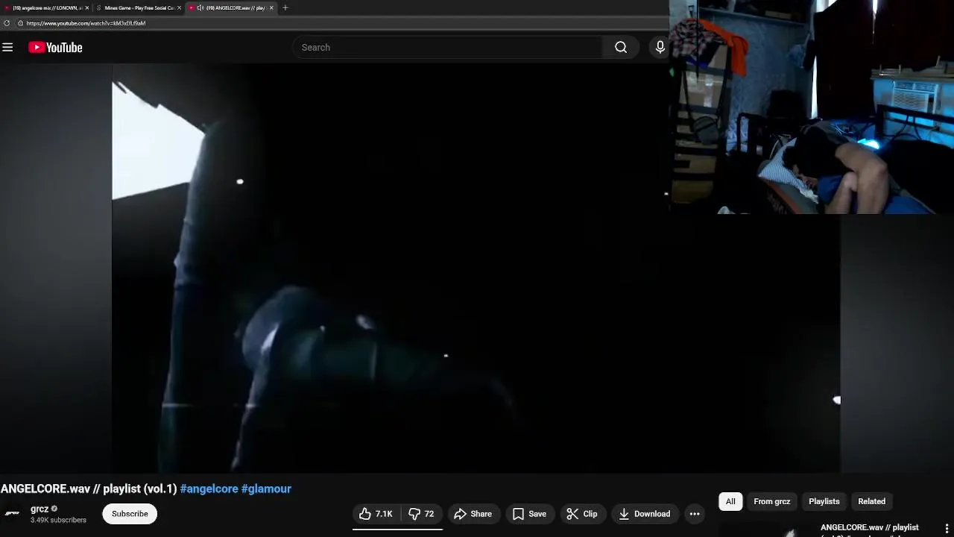Click the search magnifier button
This screenshot has width=954, height=537.
621,47
